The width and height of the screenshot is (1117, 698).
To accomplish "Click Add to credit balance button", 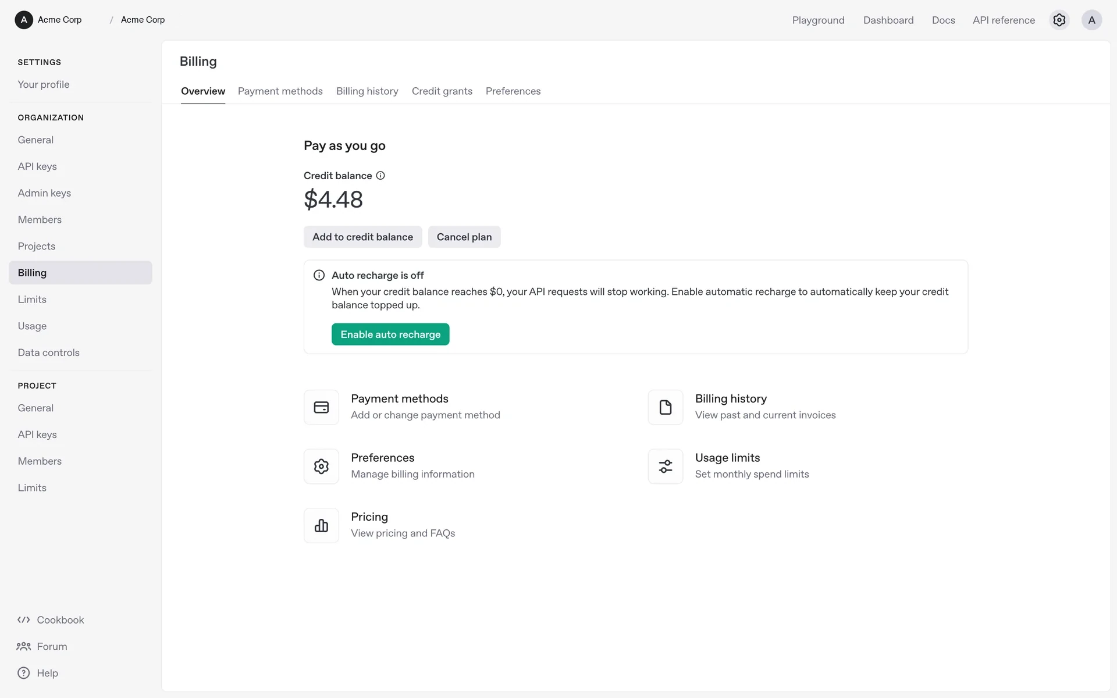I will [363, 237].
